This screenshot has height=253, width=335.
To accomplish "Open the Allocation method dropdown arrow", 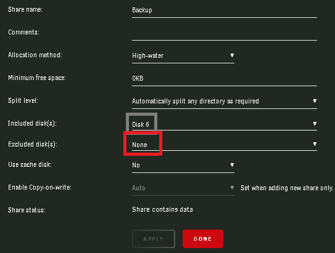I will (x=232, y=55).
